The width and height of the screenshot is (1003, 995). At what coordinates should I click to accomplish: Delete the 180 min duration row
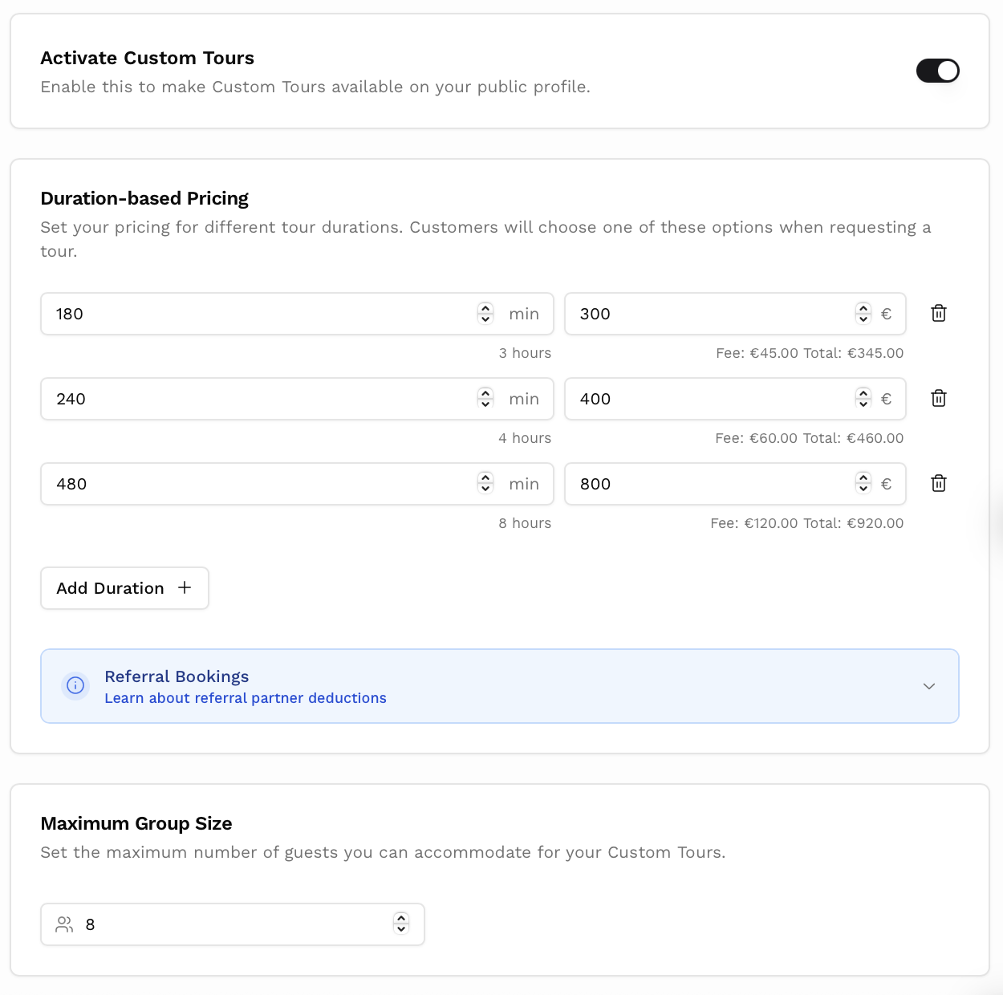[x=938, y=314]
